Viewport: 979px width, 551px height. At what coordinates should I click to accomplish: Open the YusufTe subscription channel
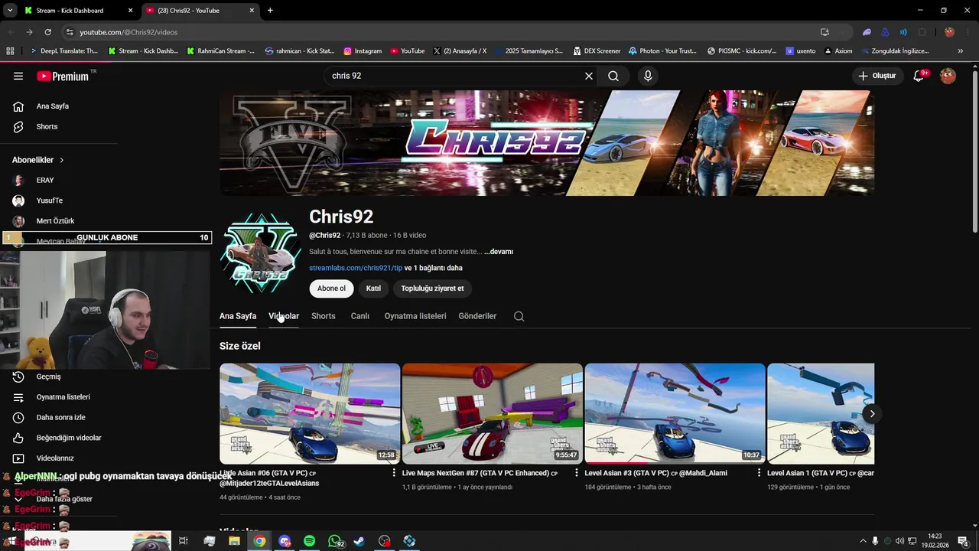coord(49,201)
